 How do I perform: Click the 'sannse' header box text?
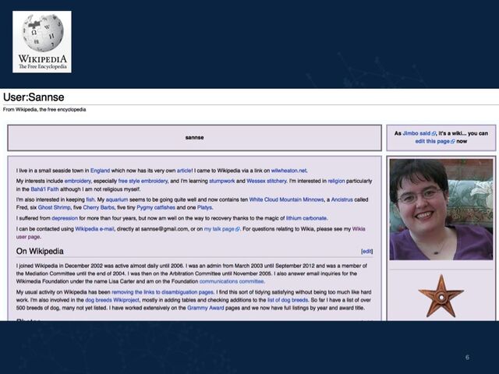(194, 137)
